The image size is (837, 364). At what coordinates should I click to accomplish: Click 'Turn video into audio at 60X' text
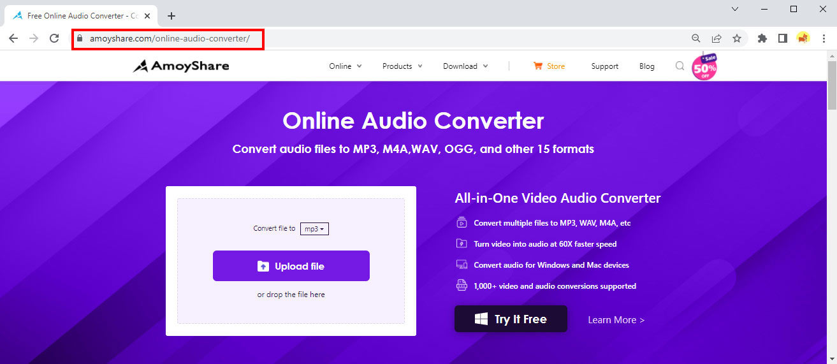[545, 244]
